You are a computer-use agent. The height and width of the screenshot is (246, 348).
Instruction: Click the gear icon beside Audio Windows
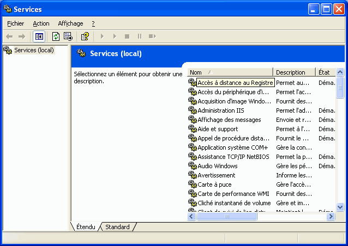tap(193, 166)
